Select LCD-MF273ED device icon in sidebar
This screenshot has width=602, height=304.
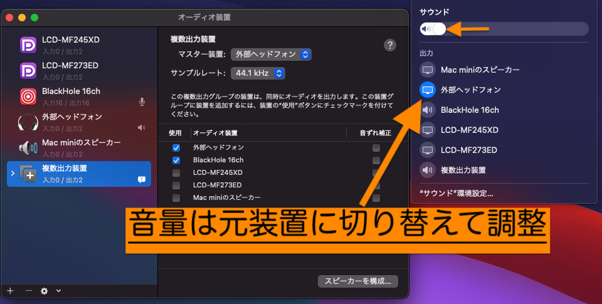click(28, 71)
